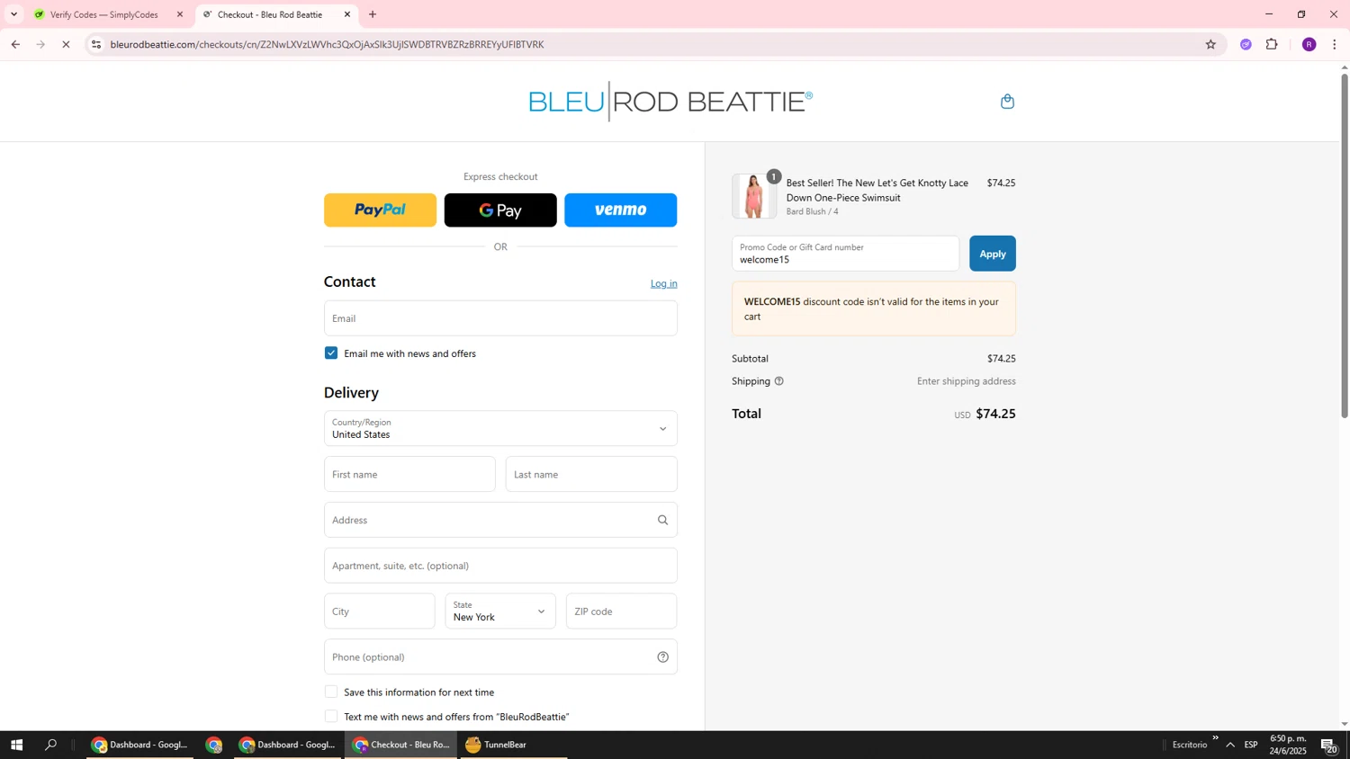The height and width of the screenshot is (759, 1350).
Task: Focus the Email input field
Action: [x=500, y=318]
